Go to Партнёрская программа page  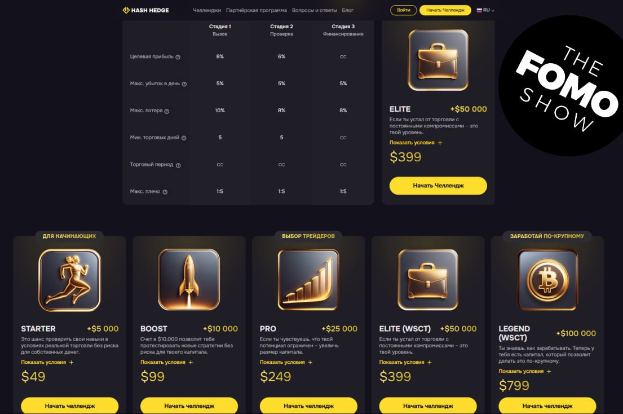tap(257, 10)
